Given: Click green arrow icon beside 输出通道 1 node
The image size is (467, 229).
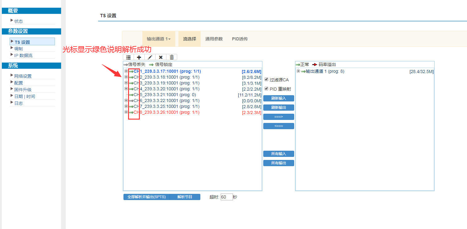Looking at the screenshot, I should 303,72.
